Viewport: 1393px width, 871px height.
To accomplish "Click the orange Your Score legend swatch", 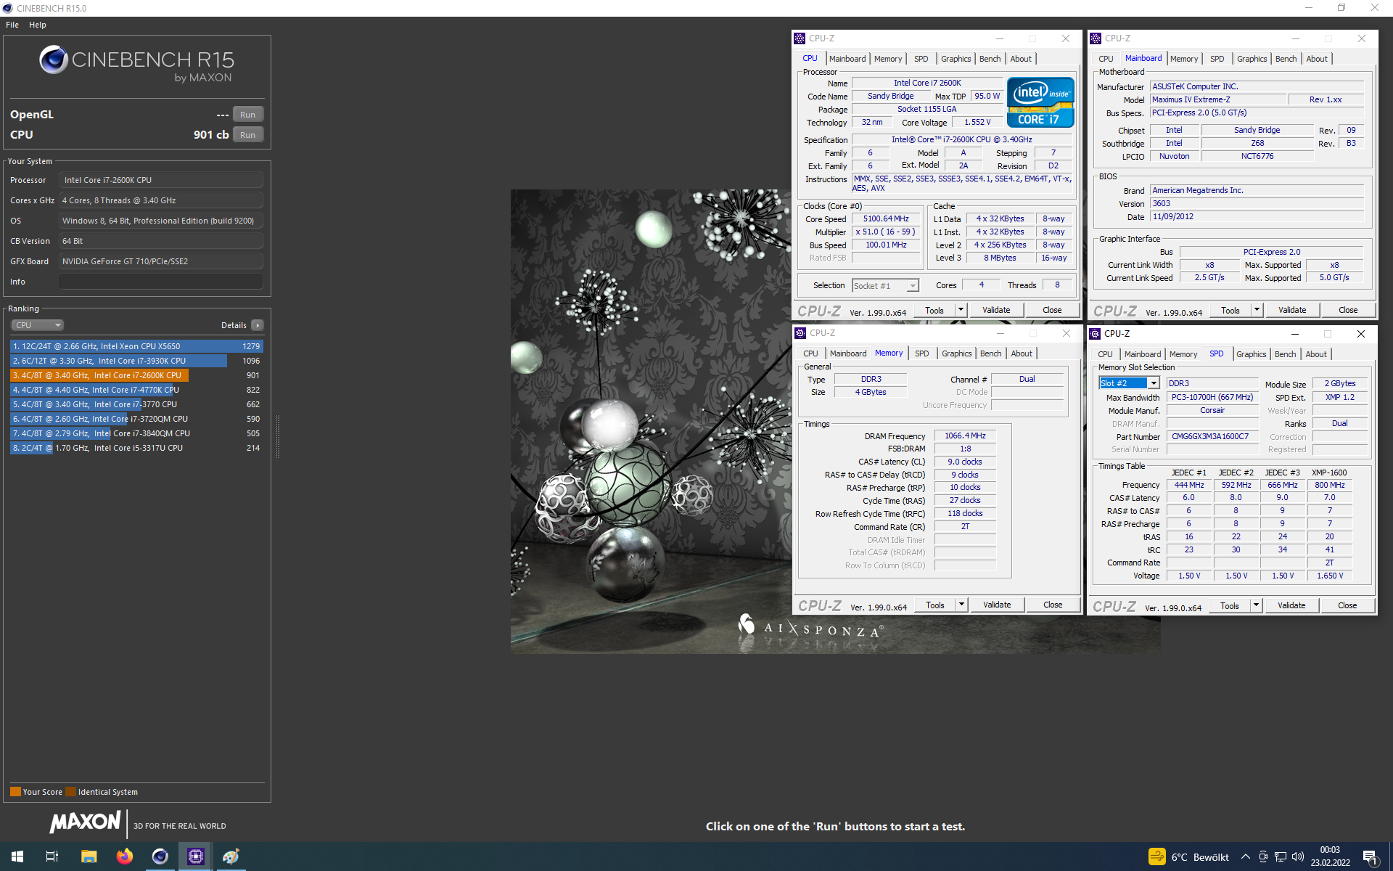I will click(x=15, y=792).
